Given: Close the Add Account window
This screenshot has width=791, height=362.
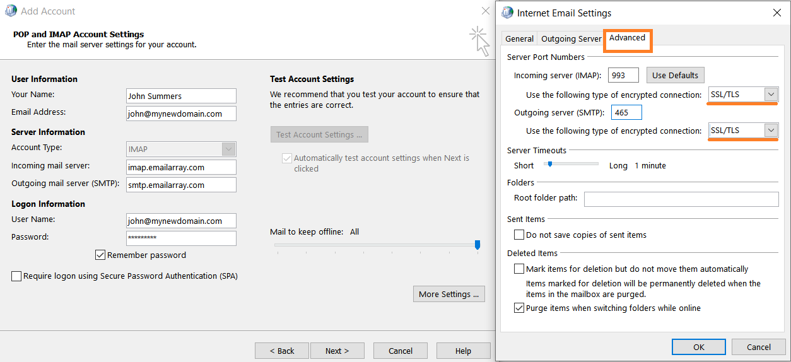Looking at the screenshot, I should click(x=485, y=11).
